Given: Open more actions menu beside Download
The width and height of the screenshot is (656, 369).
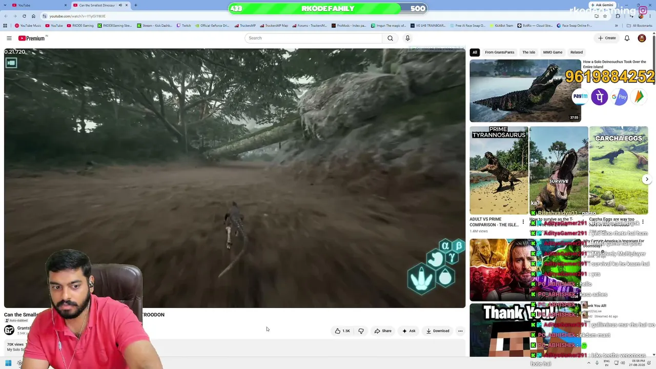Looking at the screenshot, I should (460, 331).
